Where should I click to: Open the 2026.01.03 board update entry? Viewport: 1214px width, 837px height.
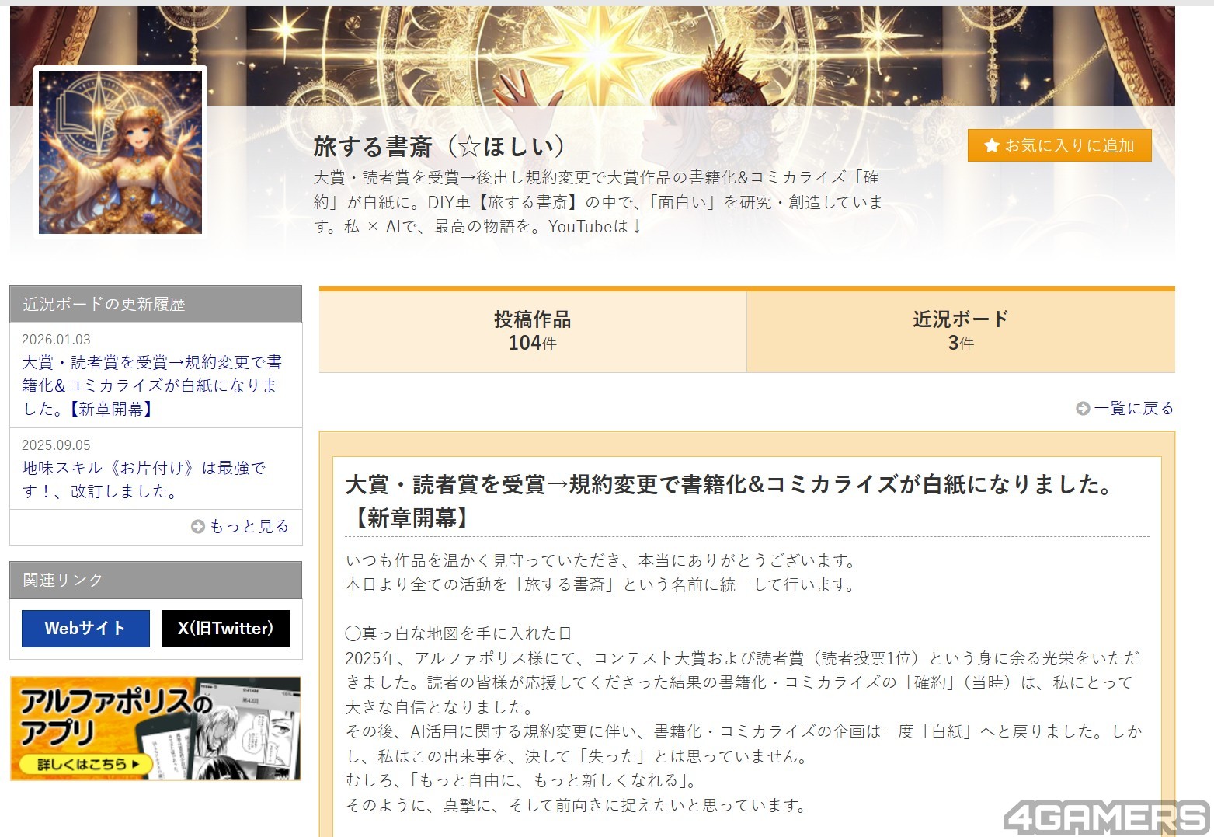[x=151, y=385]
